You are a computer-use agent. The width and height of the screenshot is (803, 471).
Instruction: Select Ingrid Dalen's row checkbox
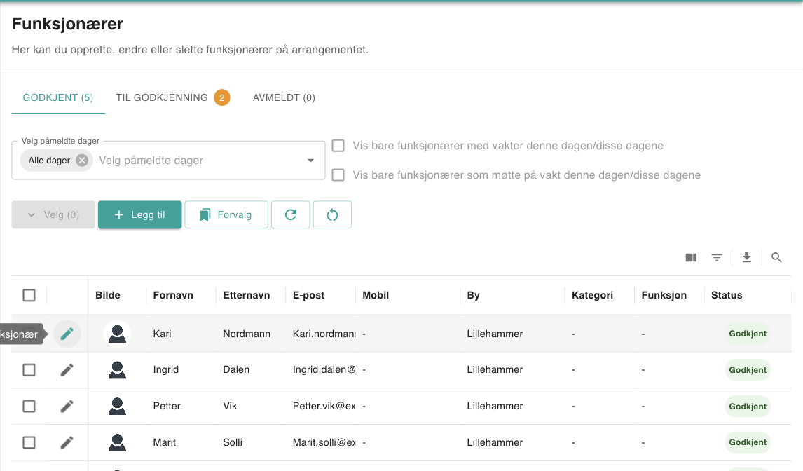tap(29, 370)
